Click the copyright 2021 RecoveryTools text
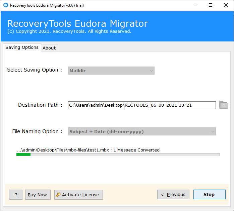 click(x=69, y=31)
